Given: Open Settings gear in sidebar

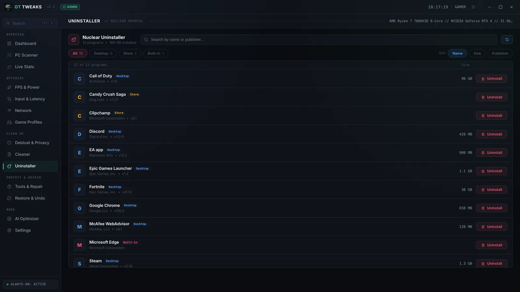Looking at the screenshot, I should [9, 230].
